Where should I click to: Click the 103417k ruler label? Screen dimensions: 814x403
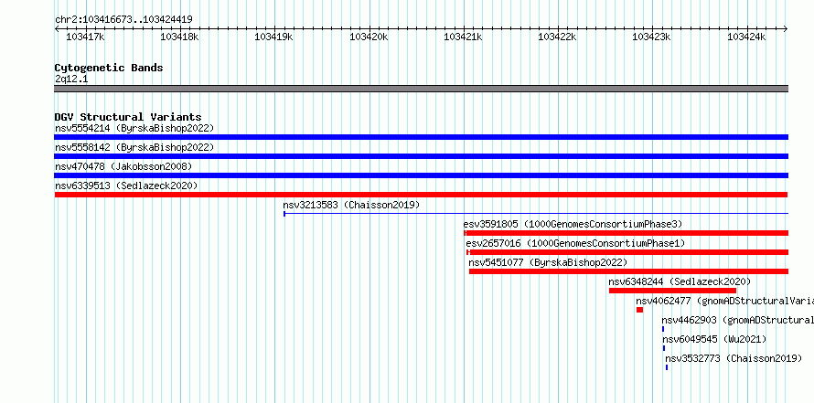[85, 37]
